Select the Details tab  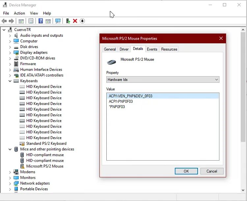click(x=138, y=49)
